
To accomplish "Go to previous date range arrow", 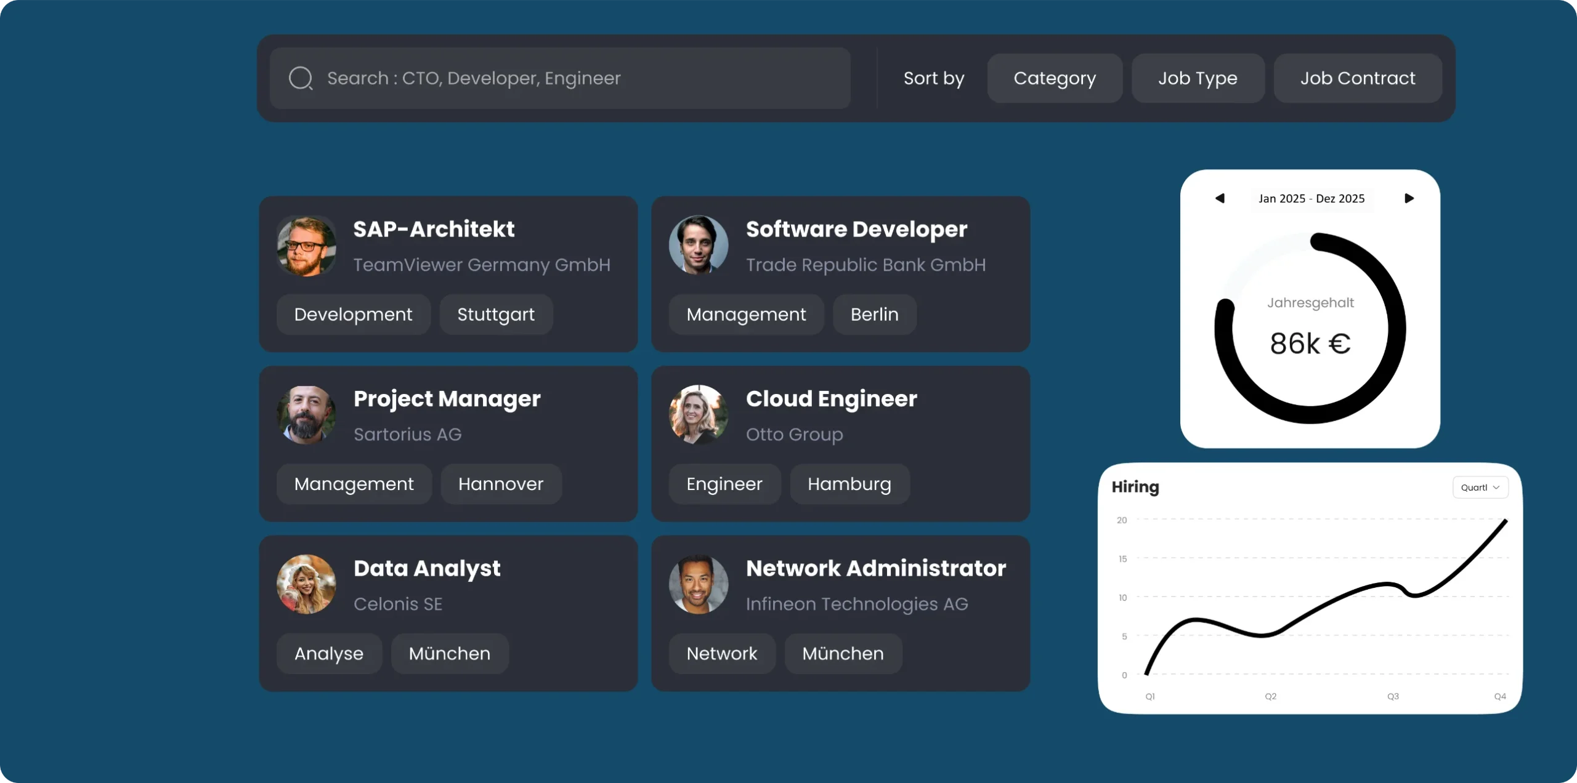I will tap(1220, 198).
